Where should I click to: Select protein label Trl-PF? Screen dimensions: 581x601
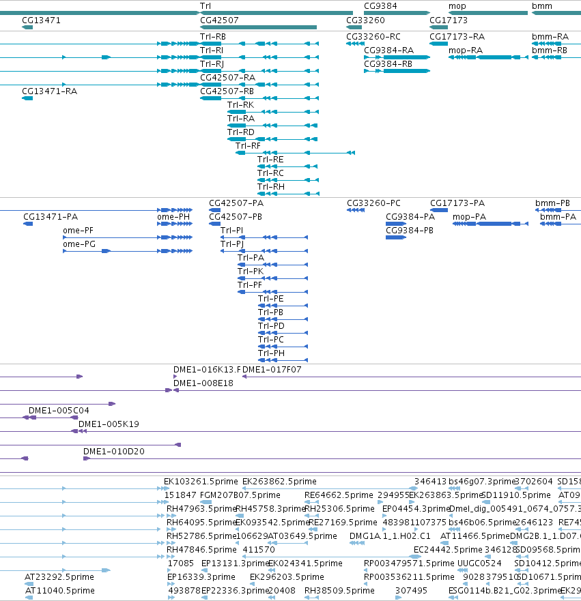[x=250, y=285]
